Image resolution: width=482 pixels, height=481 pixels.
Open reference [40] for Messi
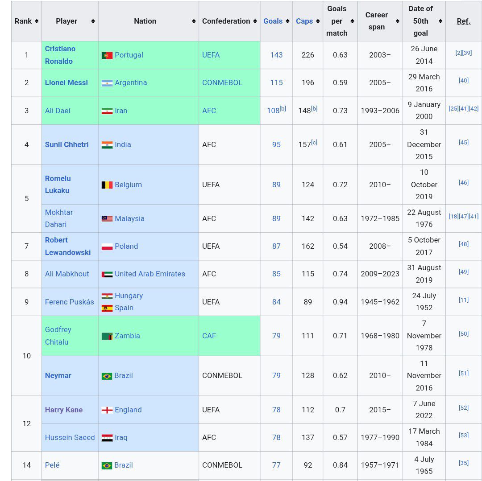(x=464, y=80)
